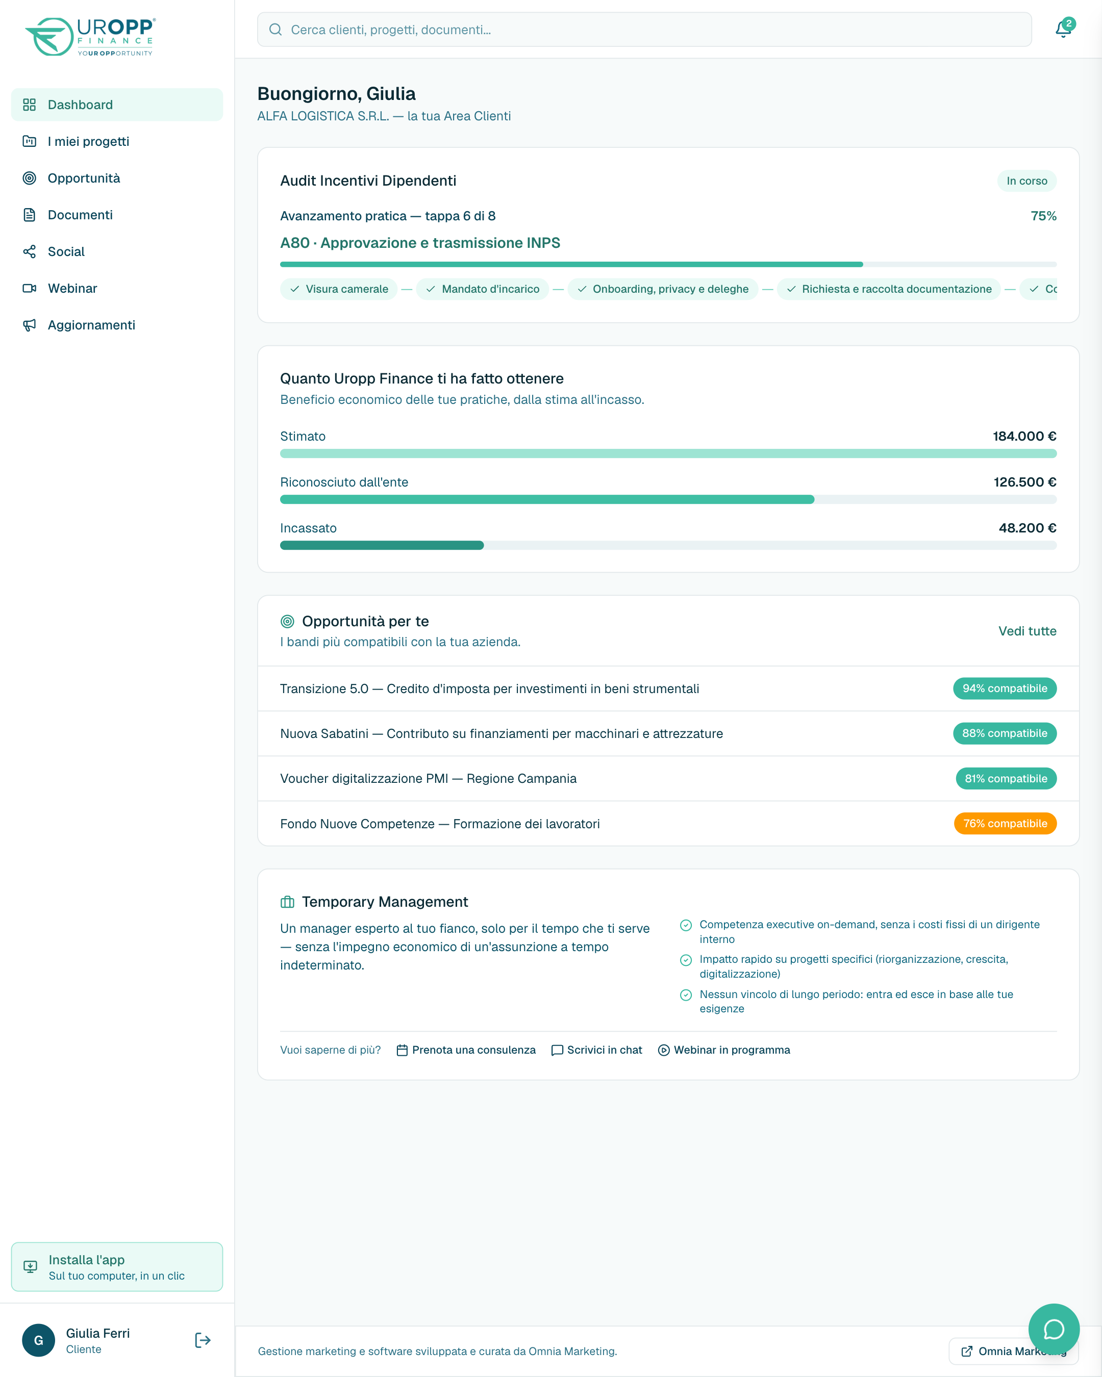Open Aggiornamenti in the sidebar

117,325
